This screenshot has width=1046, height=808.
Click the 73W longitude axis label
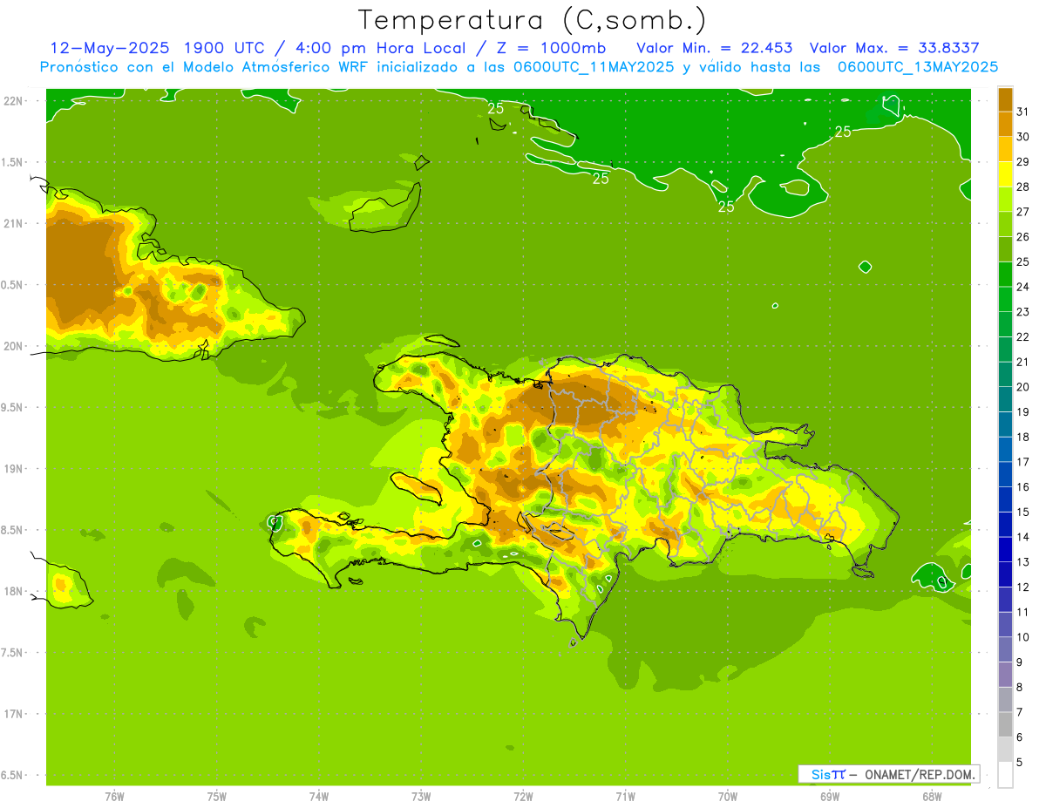421,797
